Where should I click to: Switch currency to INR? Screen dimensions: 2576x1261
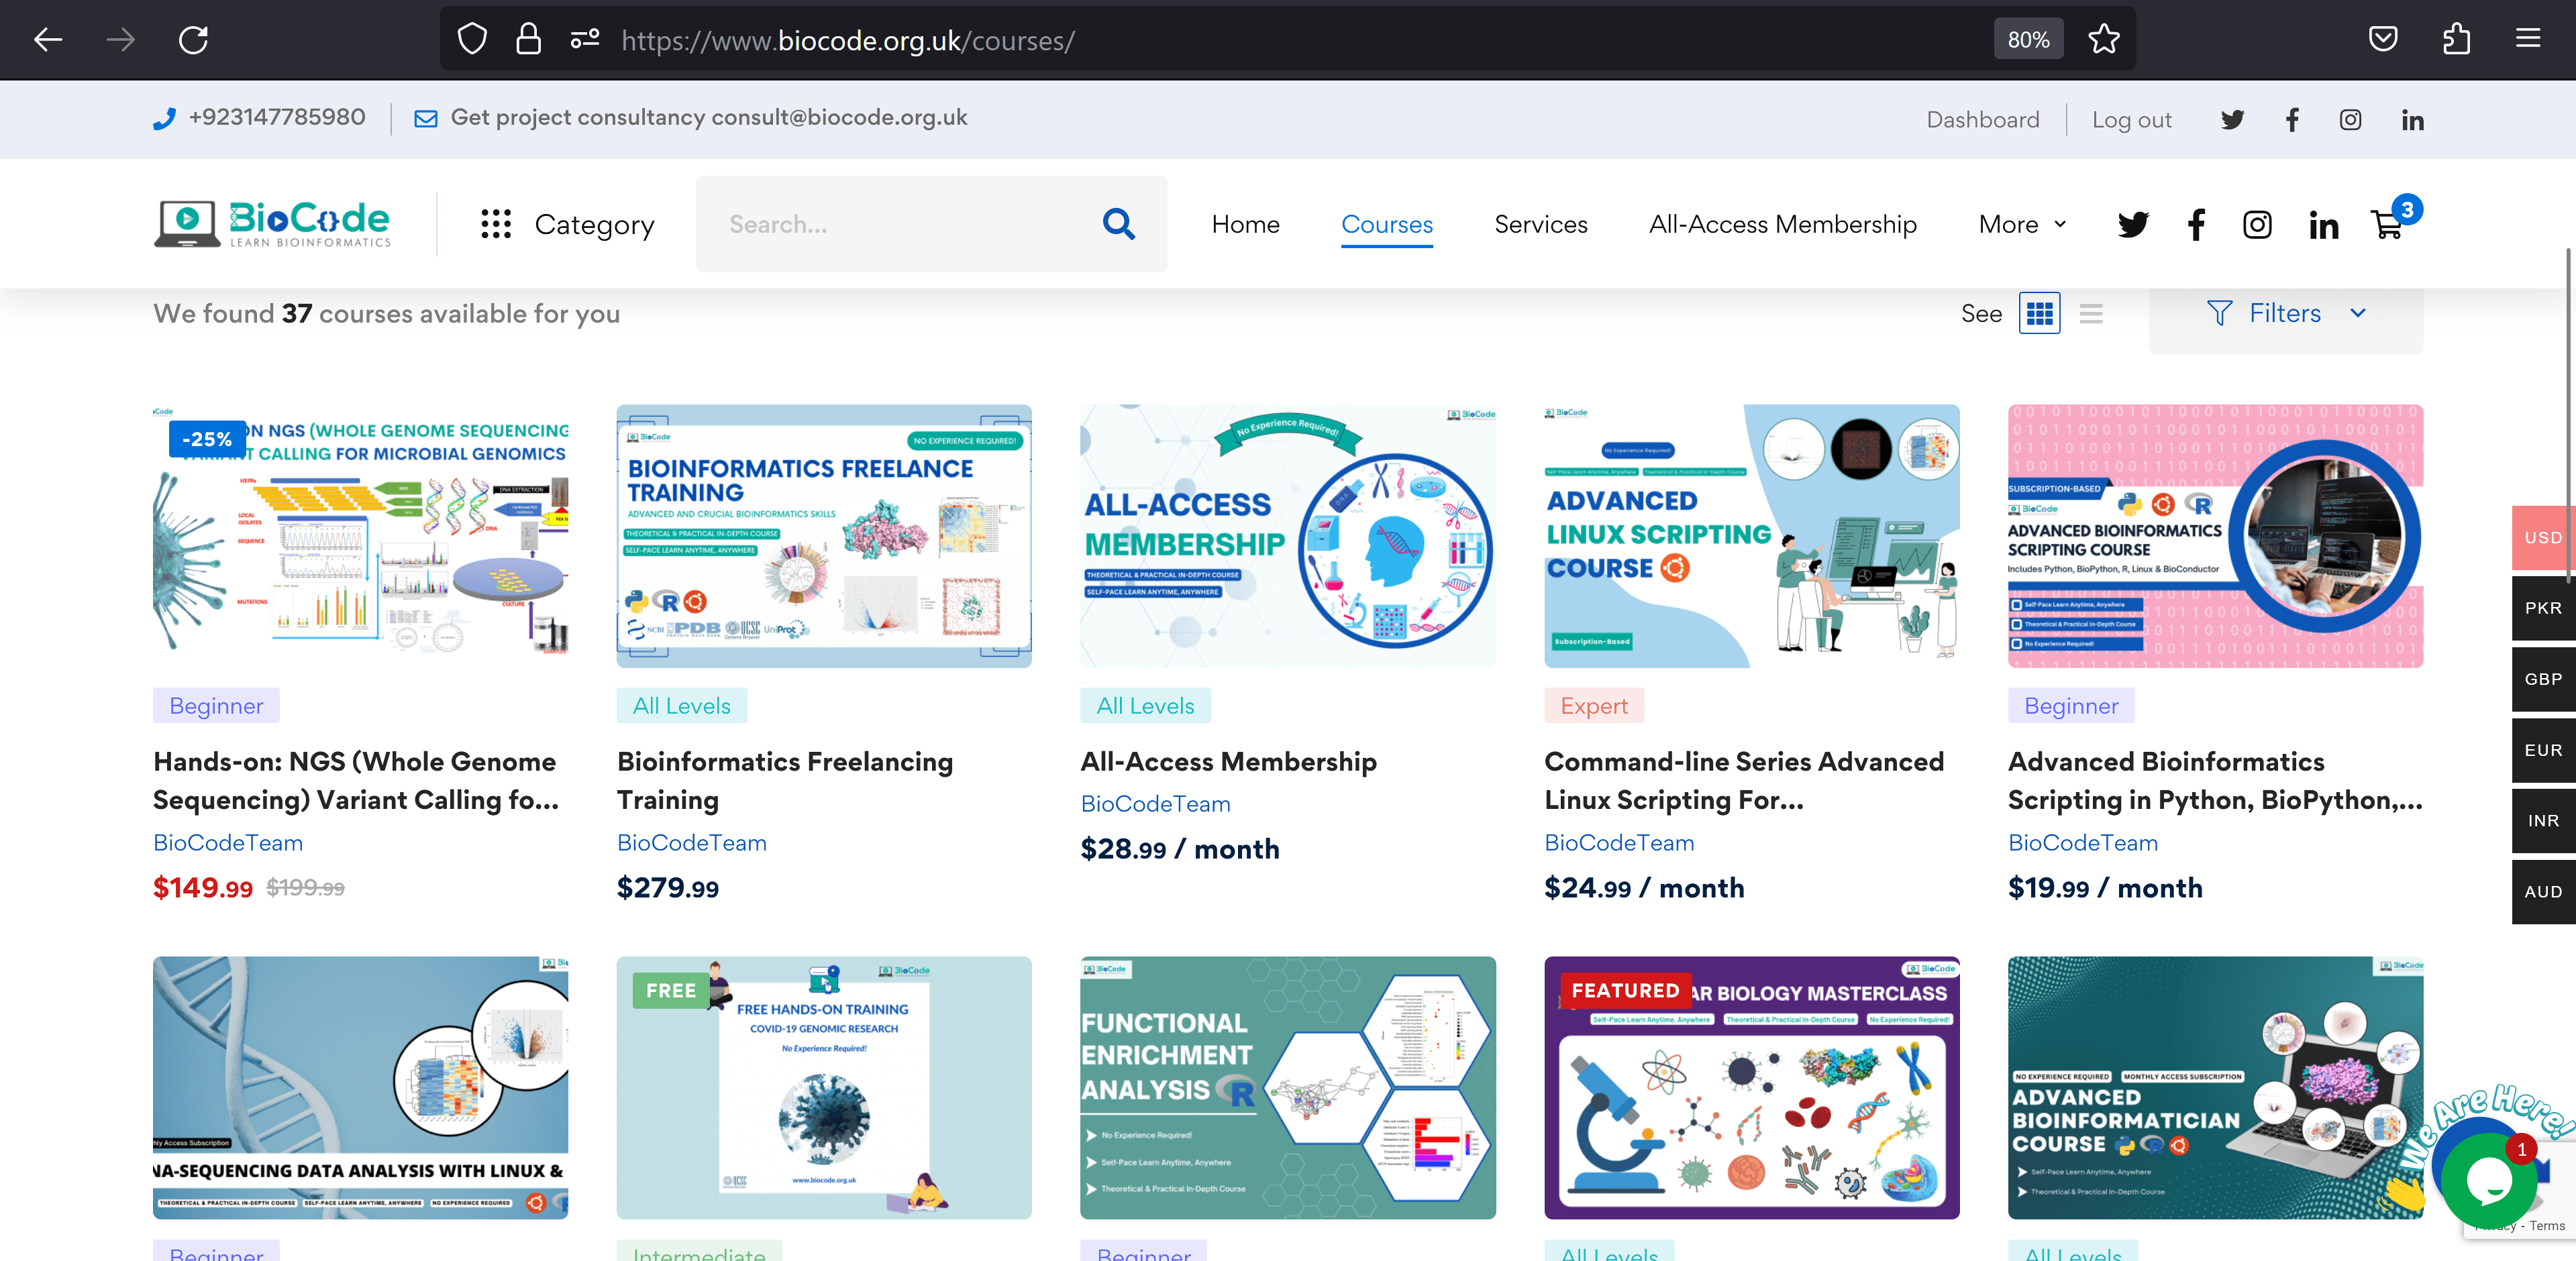tap(2543, 821)
